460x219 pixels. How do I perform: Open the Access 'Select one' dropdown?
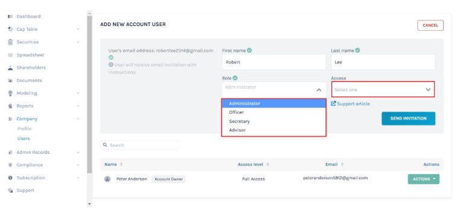(x=383, y=89)
